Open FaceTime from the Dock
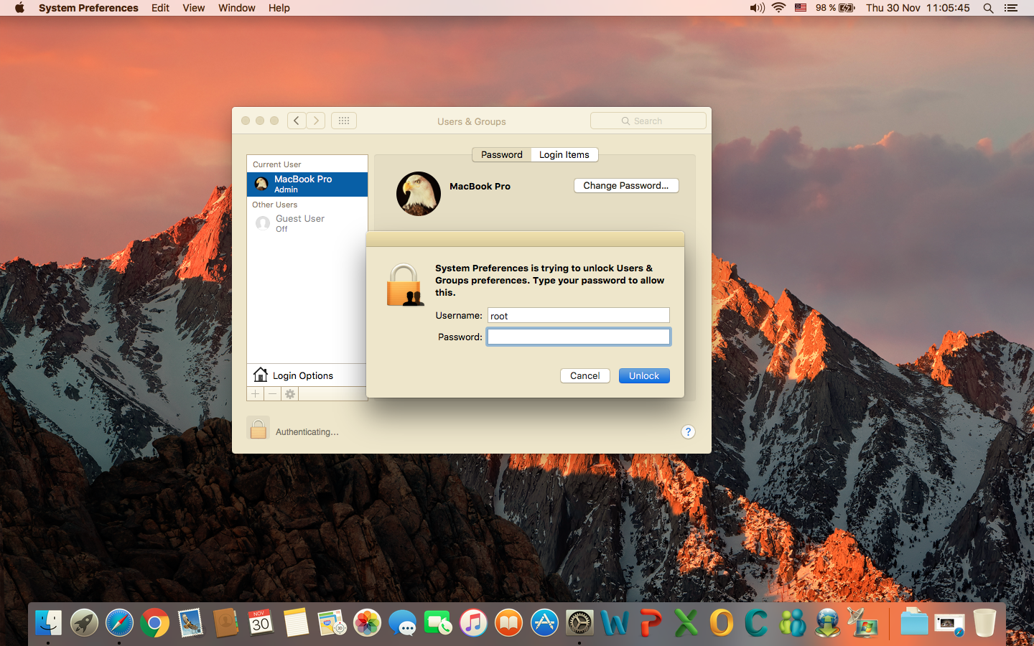Viewport: 1034px width, 646px height. pyautogui.click(x=438, y=622)
